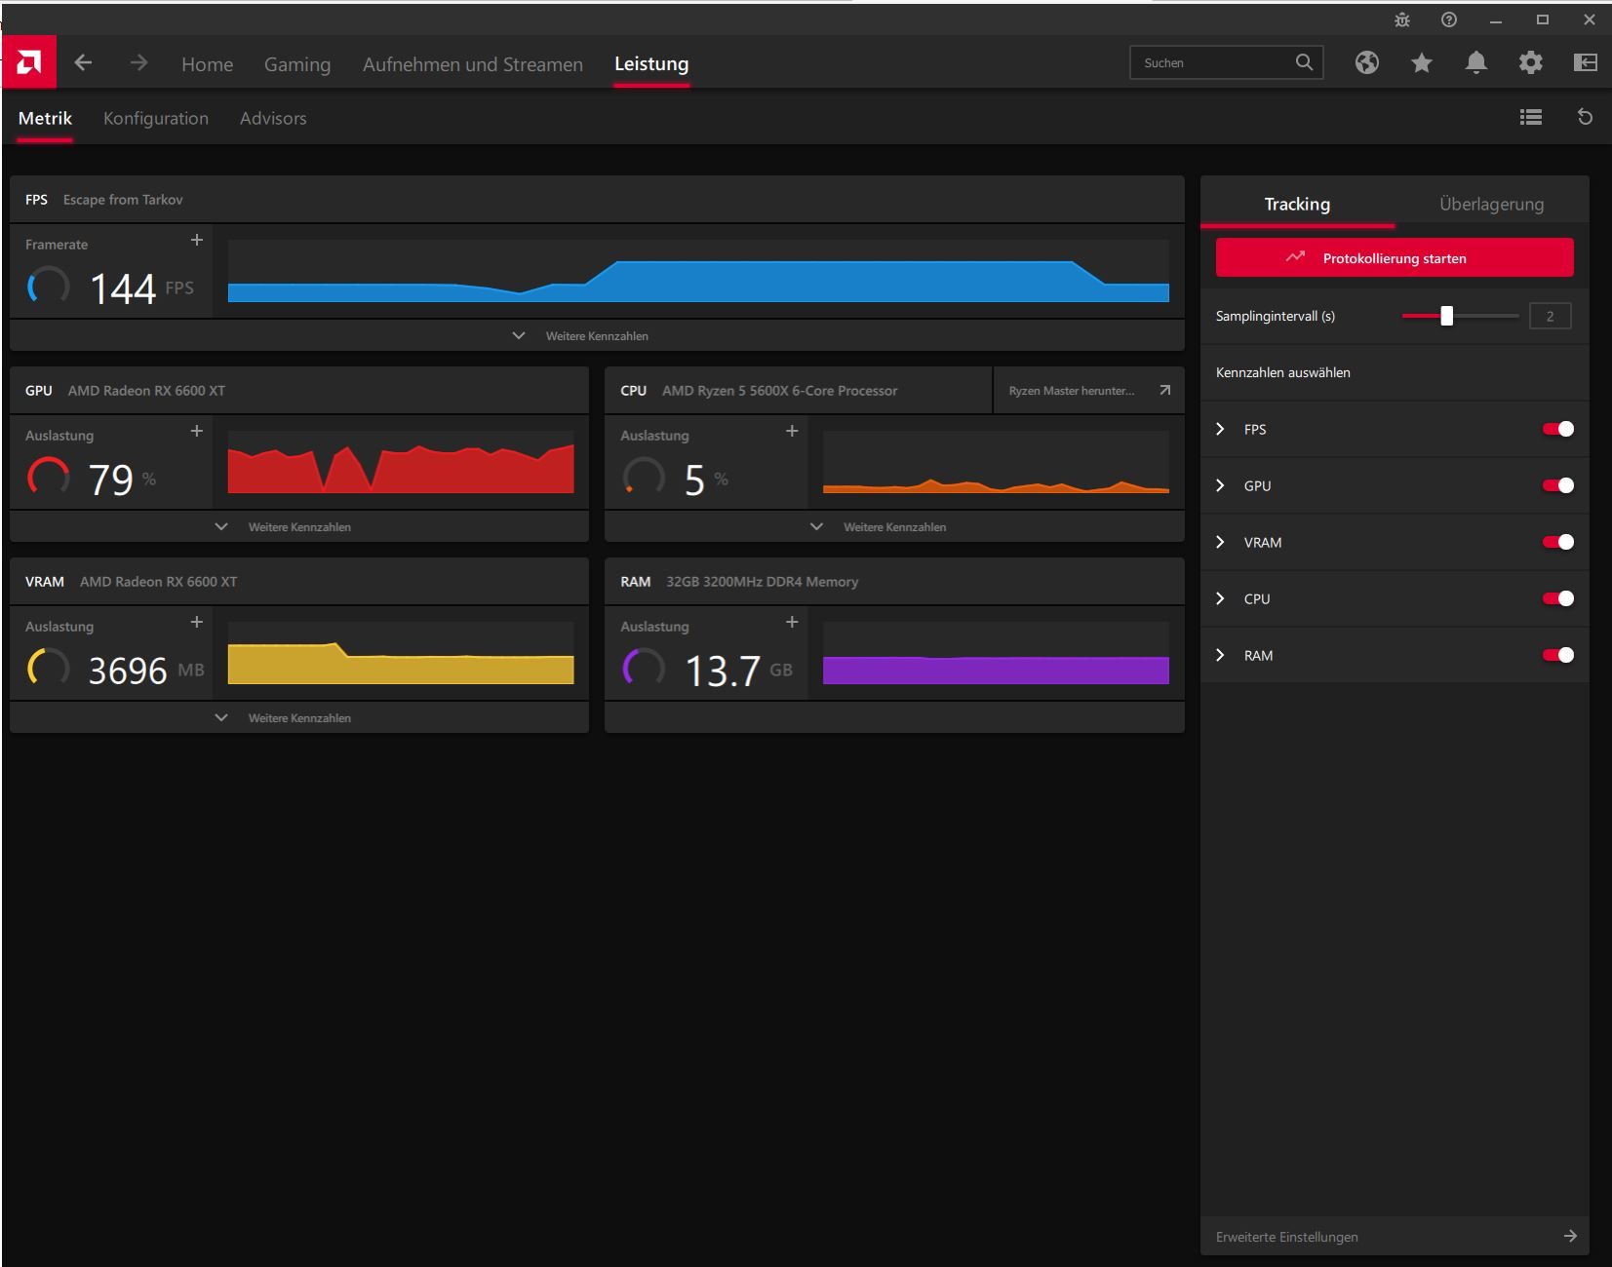Screen dimensions: 1612x1267
Task: Reset metrics with the circular arrow icon
Action: pos(1585,118)
